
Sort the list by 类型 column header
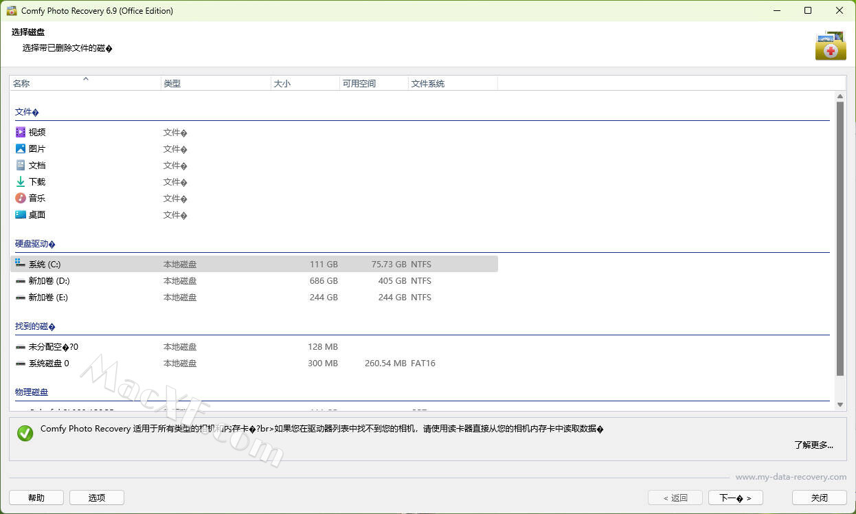(216, 83)
